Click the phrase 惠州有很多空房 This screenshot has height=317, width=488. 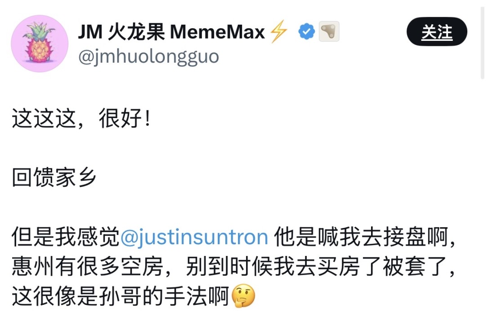87,267
